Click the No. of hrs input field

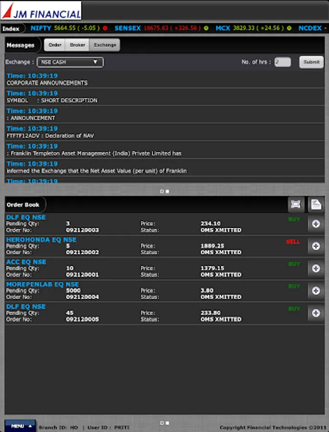282,62
